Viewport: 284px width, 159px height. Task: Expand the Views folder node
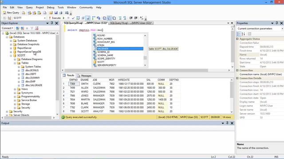15,89
